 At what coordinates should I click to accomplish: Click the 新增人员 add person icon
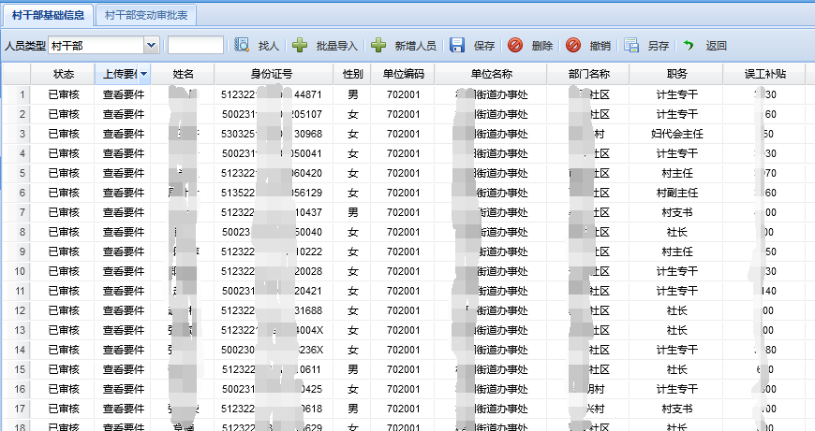(x=378, y=45)
